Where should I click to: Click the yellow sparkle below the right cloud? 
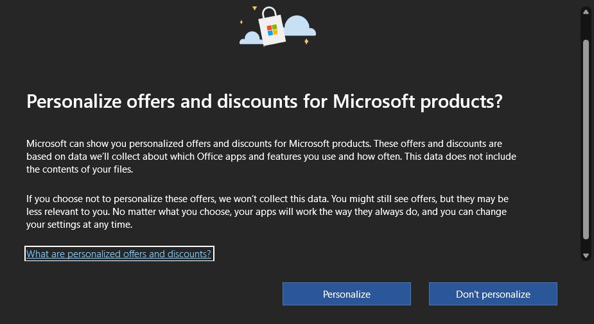coord(306,41)
